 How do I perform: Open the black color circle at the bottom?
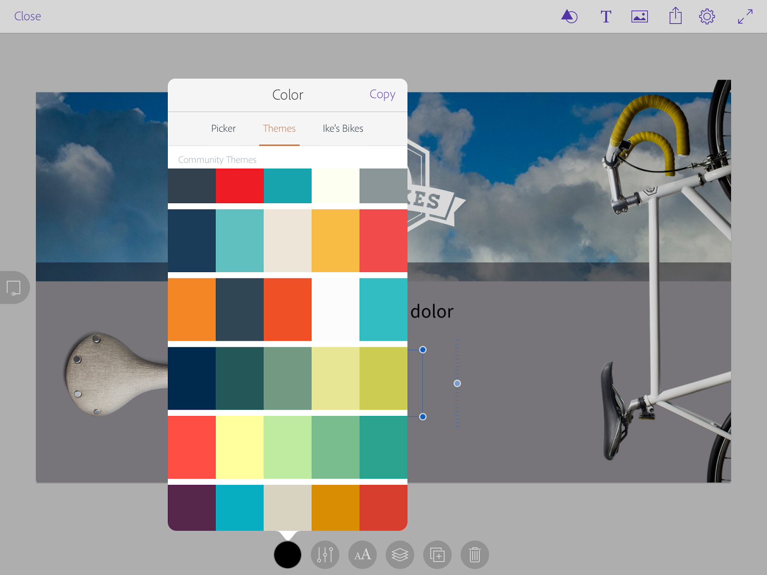(x=288, y=555)
